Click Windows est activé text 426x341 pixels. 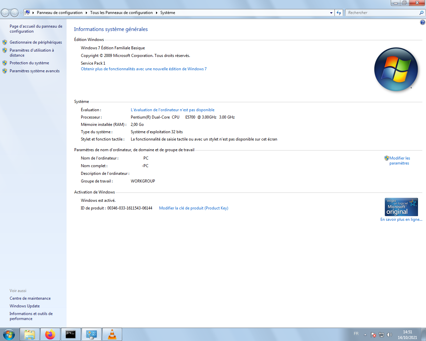(x=98, y=200)
